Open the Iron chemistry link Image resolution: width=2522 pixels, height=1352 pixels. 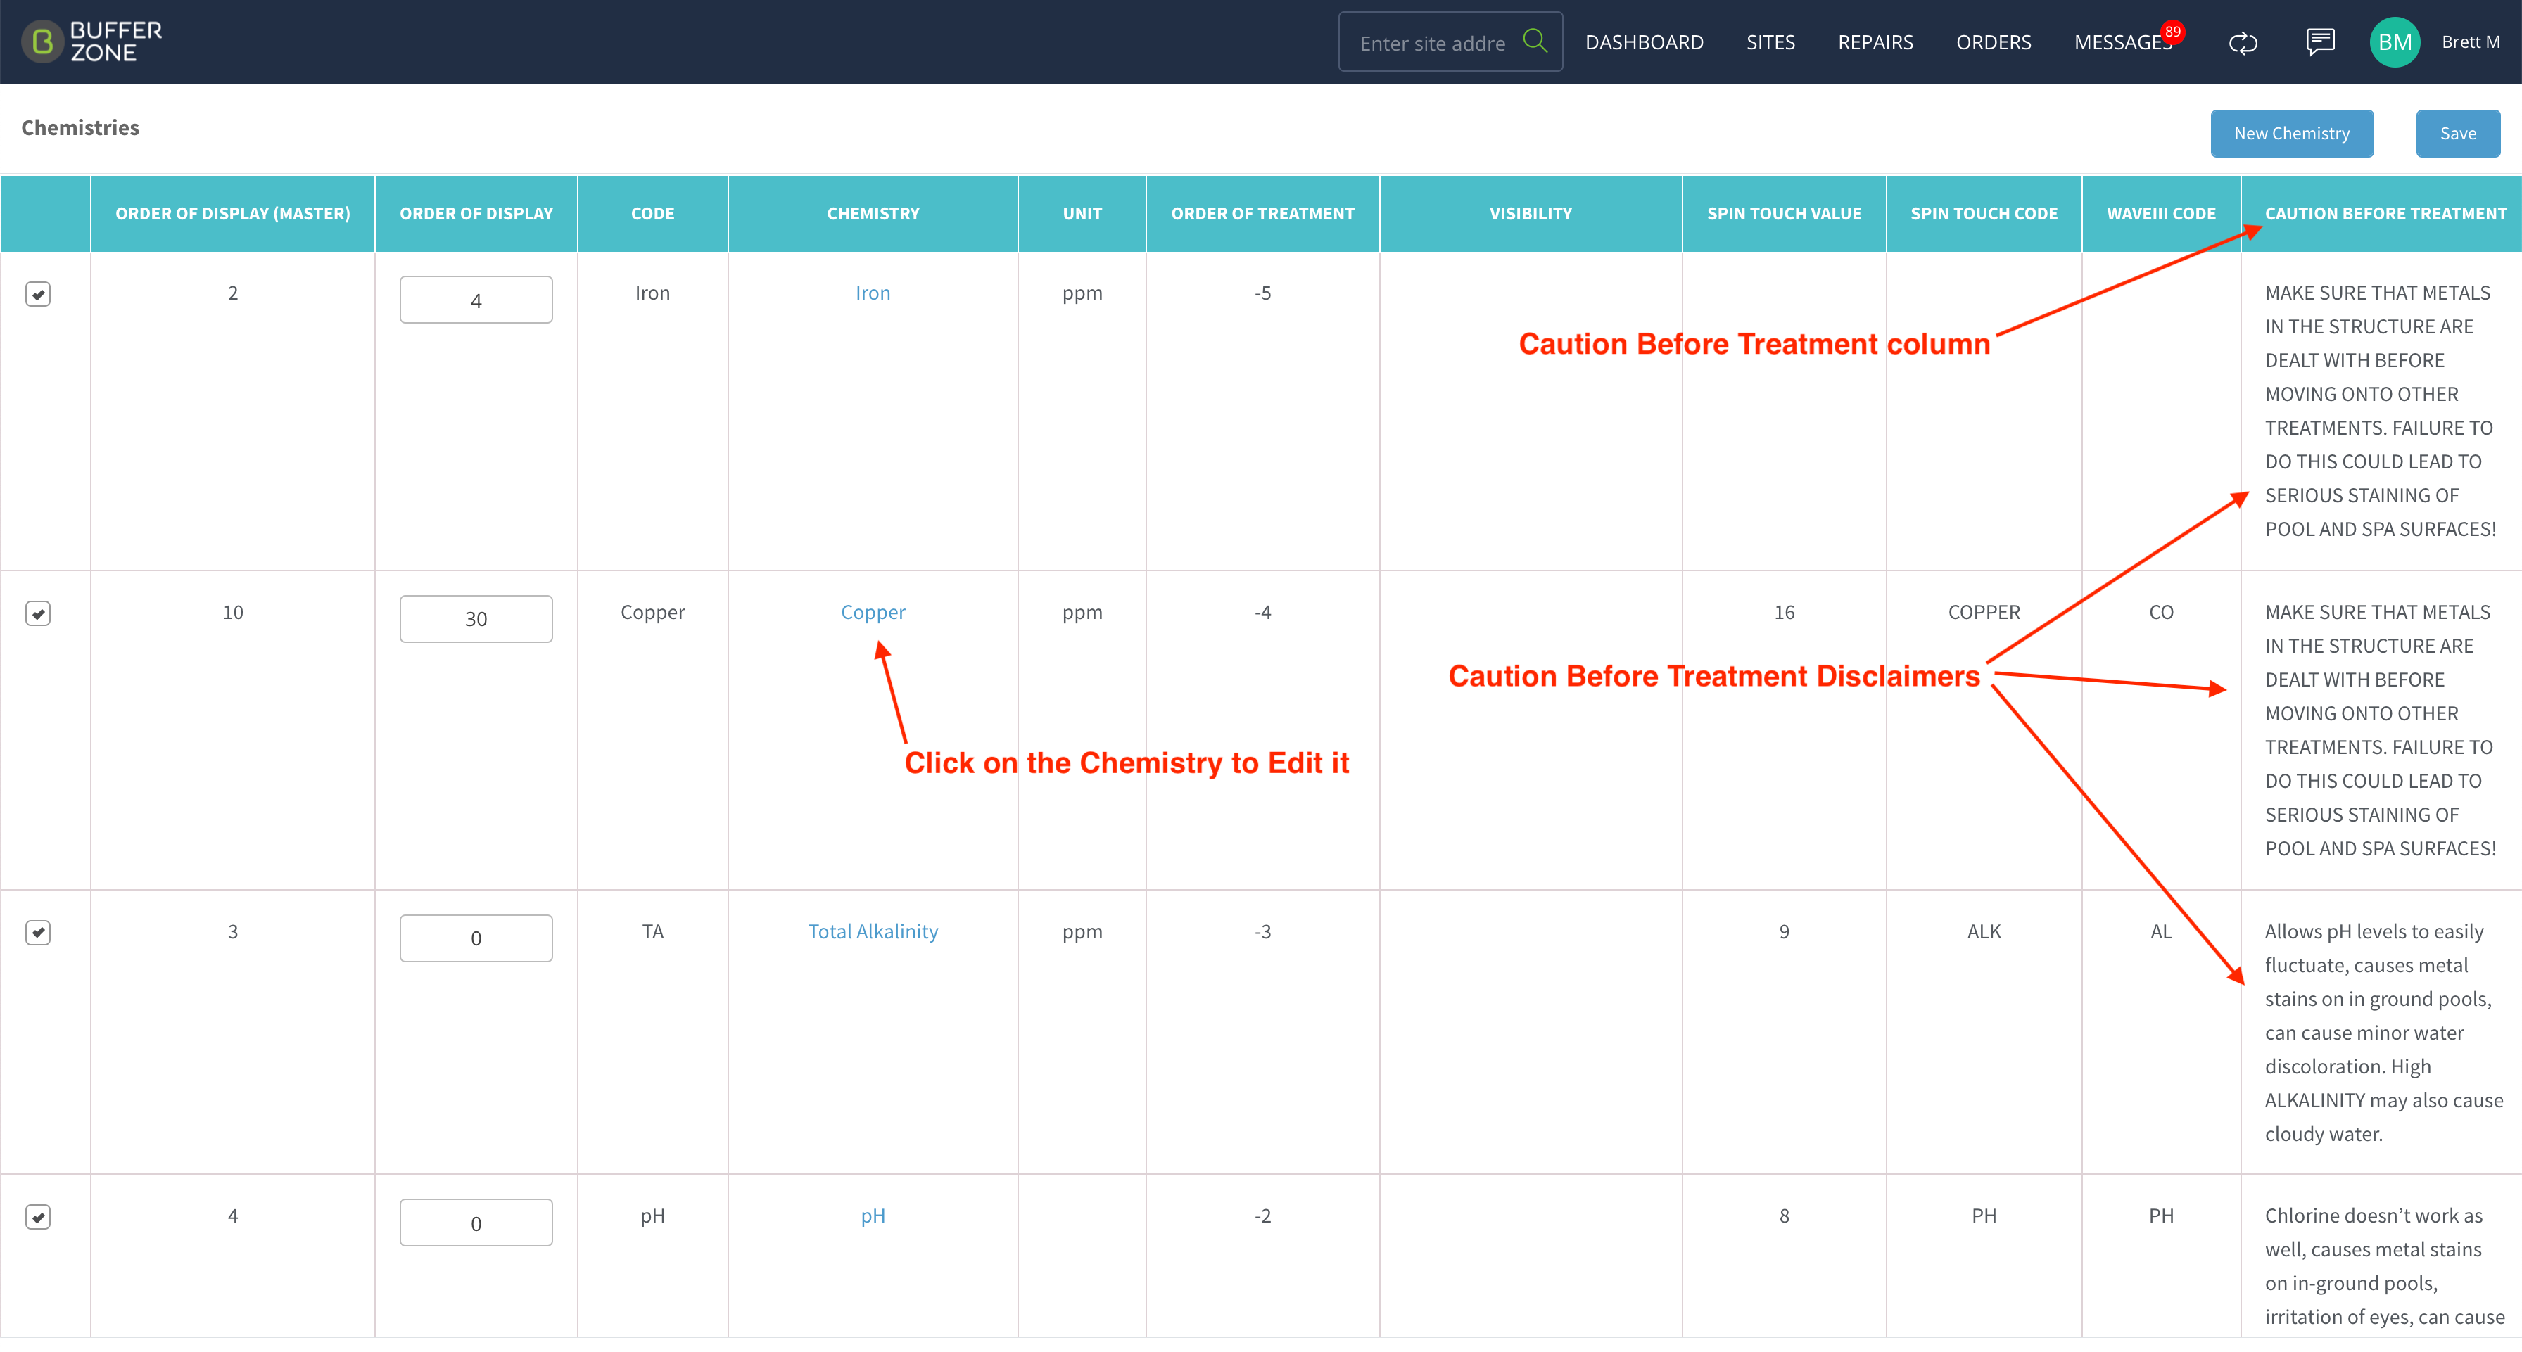coord(873,293)
